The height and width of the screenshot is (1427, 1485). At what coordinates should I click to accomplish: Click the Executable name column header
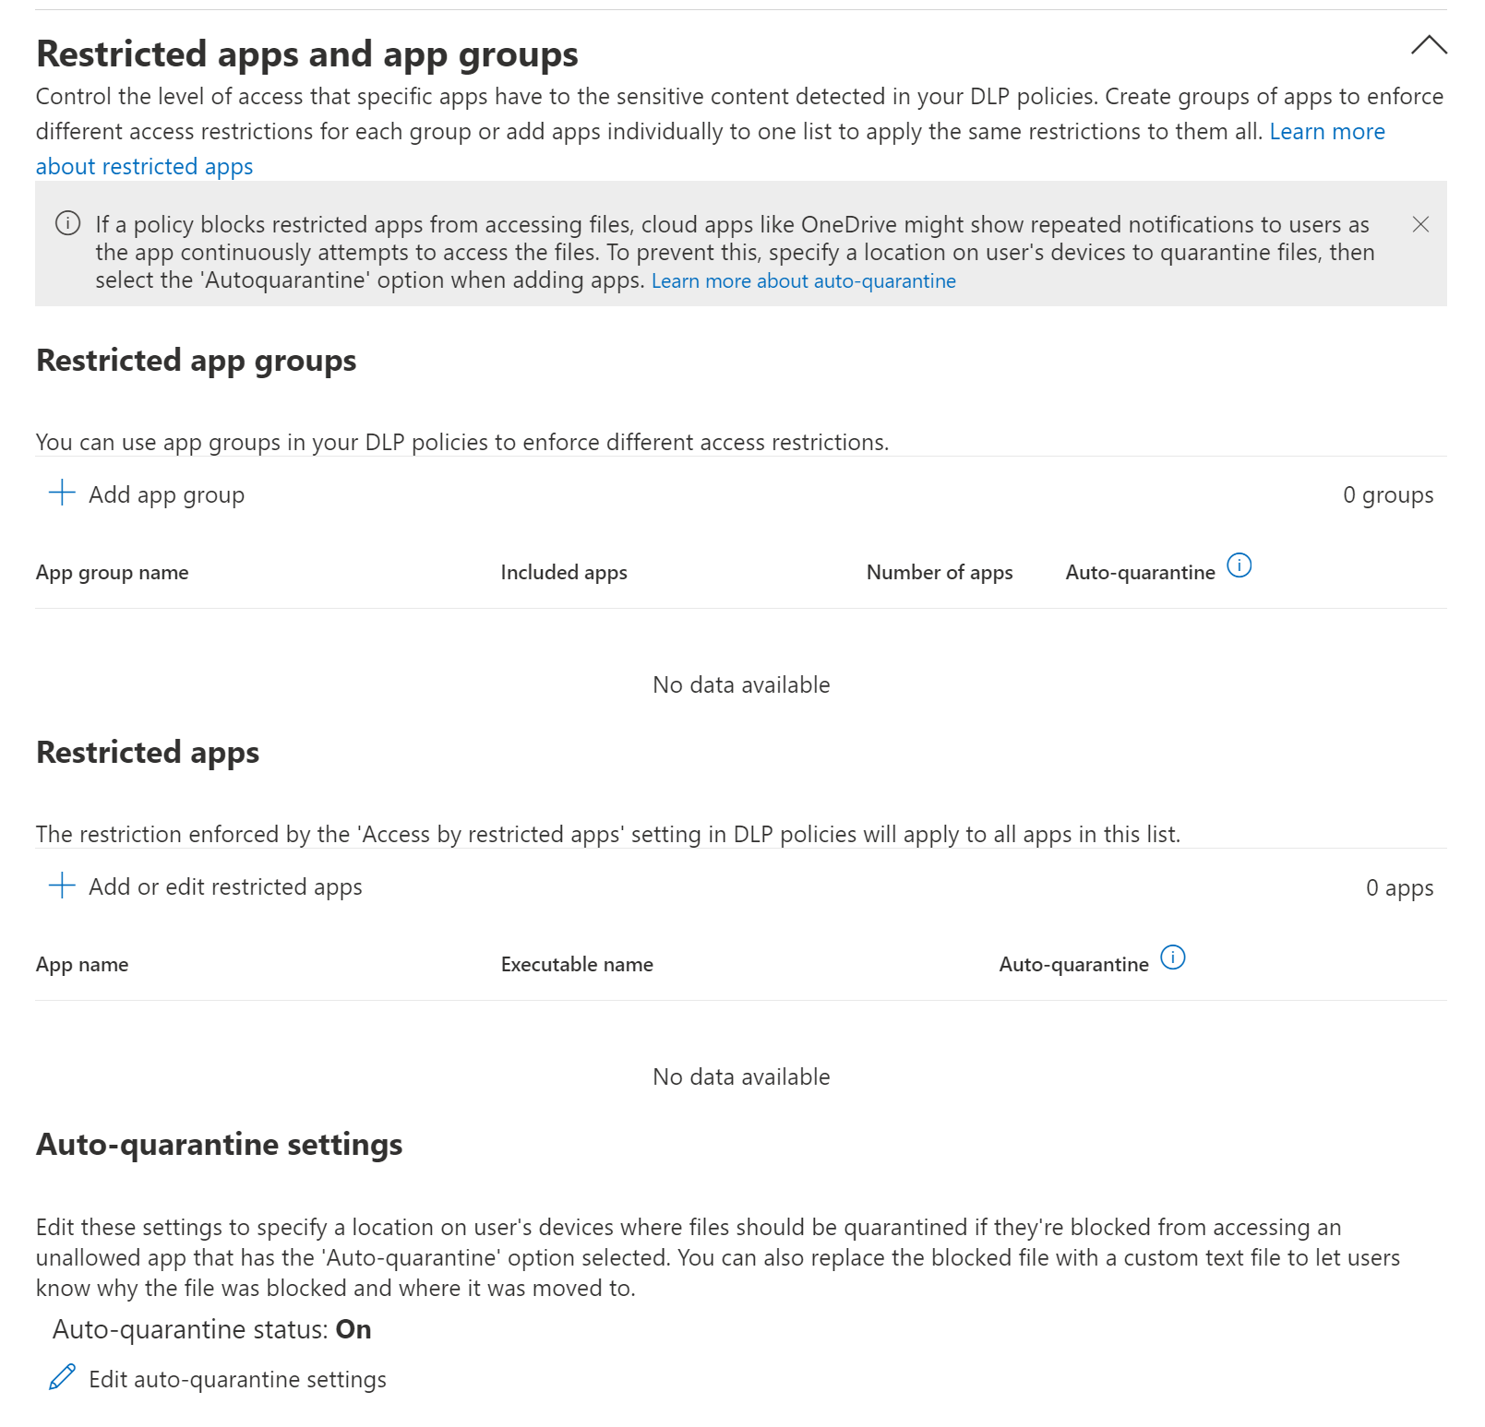pos(577,965)
